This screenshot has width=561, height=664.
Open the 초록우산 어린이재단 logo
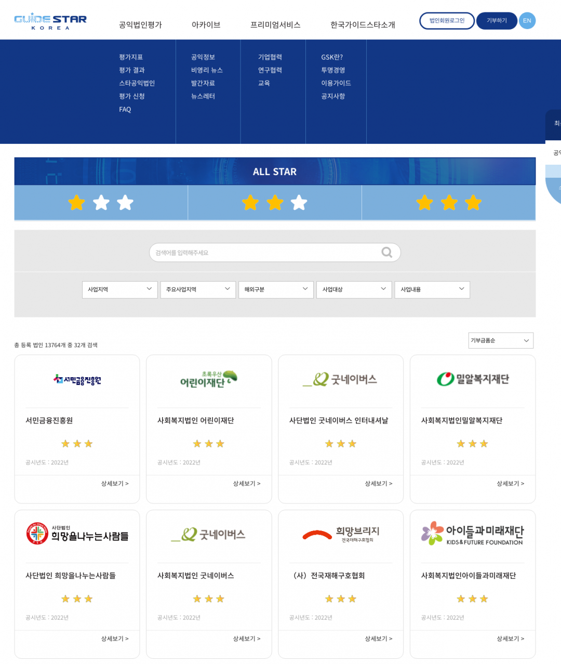209,379
